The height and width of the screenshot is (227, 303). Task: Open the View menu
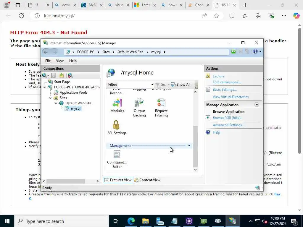(x=60, y=61)
